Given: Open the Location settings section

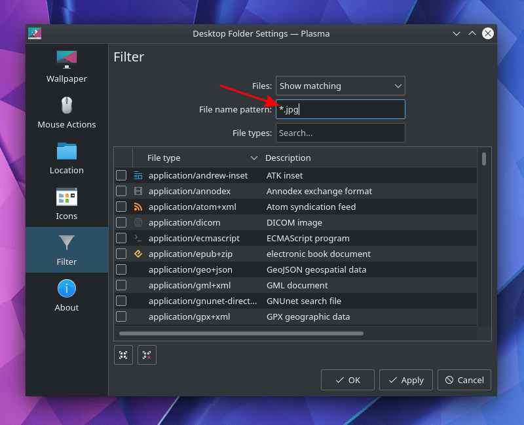Looking at the screenshot, I should 66,157.
